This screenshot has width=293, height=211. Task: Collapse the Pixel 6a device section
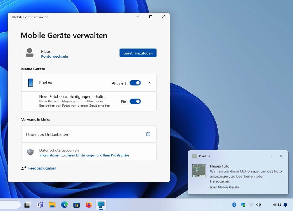pyautogui.click(x=149, y=83)
